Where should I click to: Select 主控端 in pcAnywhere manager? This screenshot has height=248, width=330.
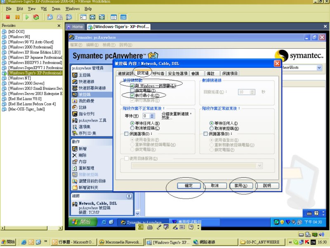(x=85, y=75)
